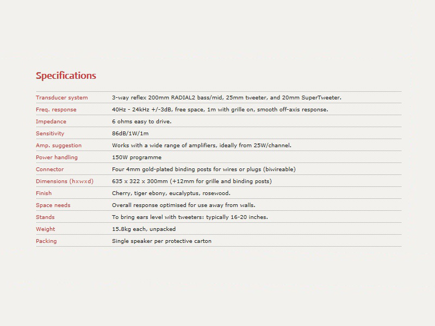Select the Finish row label

click(x=43, y=193)
